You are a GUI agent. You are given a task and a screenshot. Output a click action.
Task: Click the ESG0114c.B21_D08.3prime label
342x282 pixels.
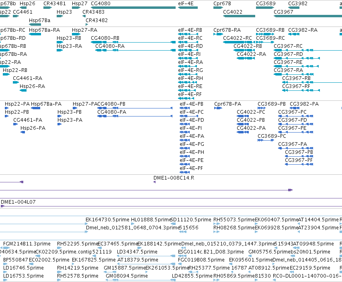211,252
